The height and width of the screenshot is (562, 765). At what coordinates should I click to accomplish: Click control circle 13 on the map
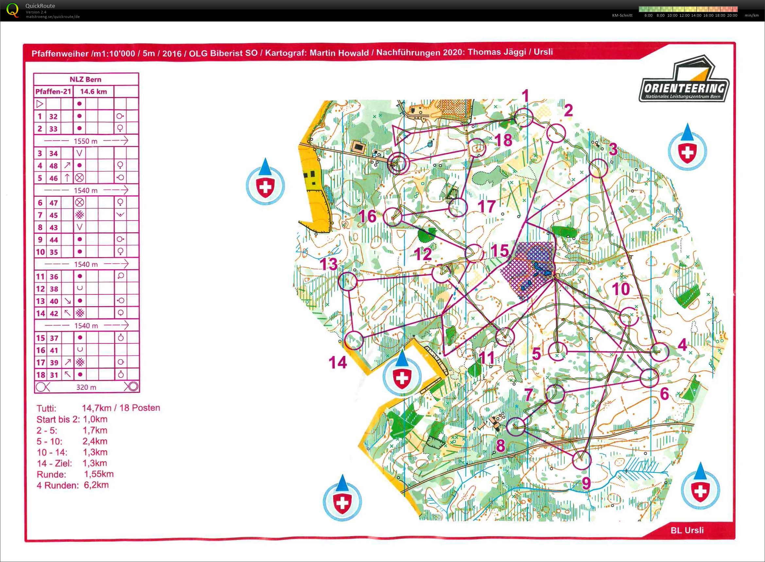coord(348,281)
